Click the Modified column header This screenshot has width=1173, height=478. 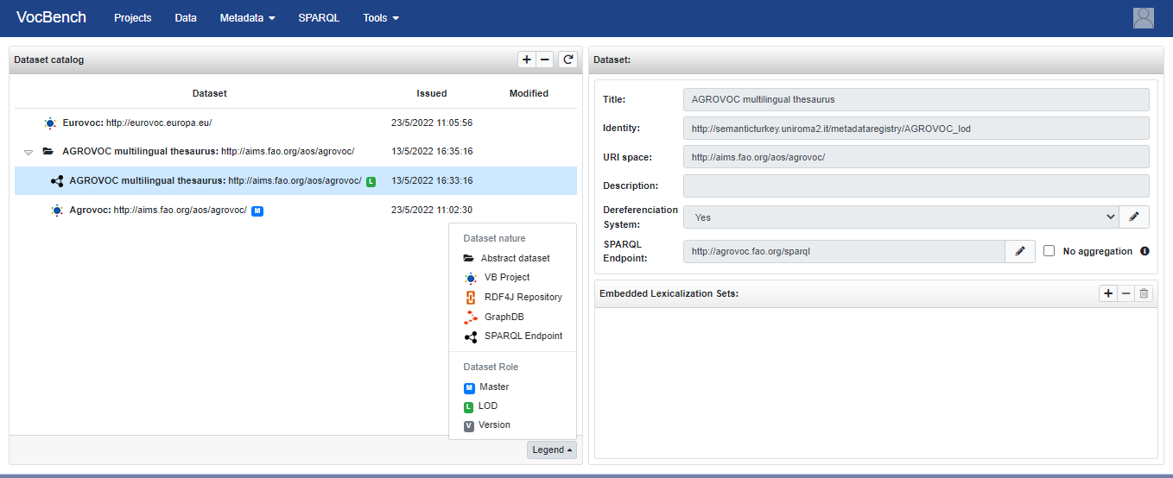529,93
